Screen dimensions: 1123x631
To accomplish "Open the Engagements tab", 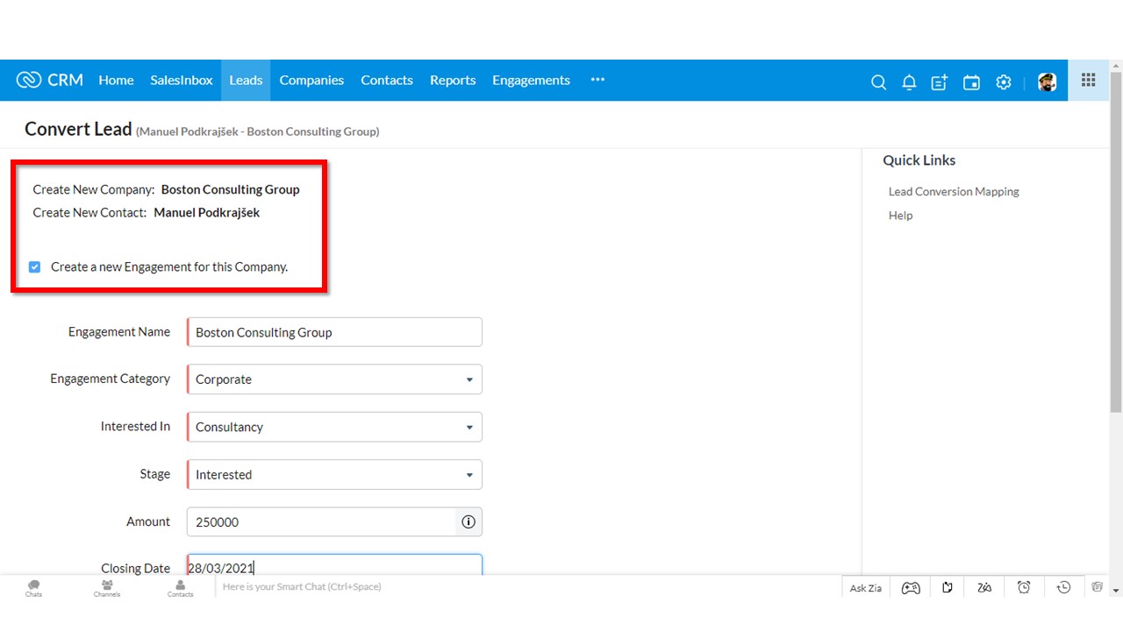I will coord(531,80).
